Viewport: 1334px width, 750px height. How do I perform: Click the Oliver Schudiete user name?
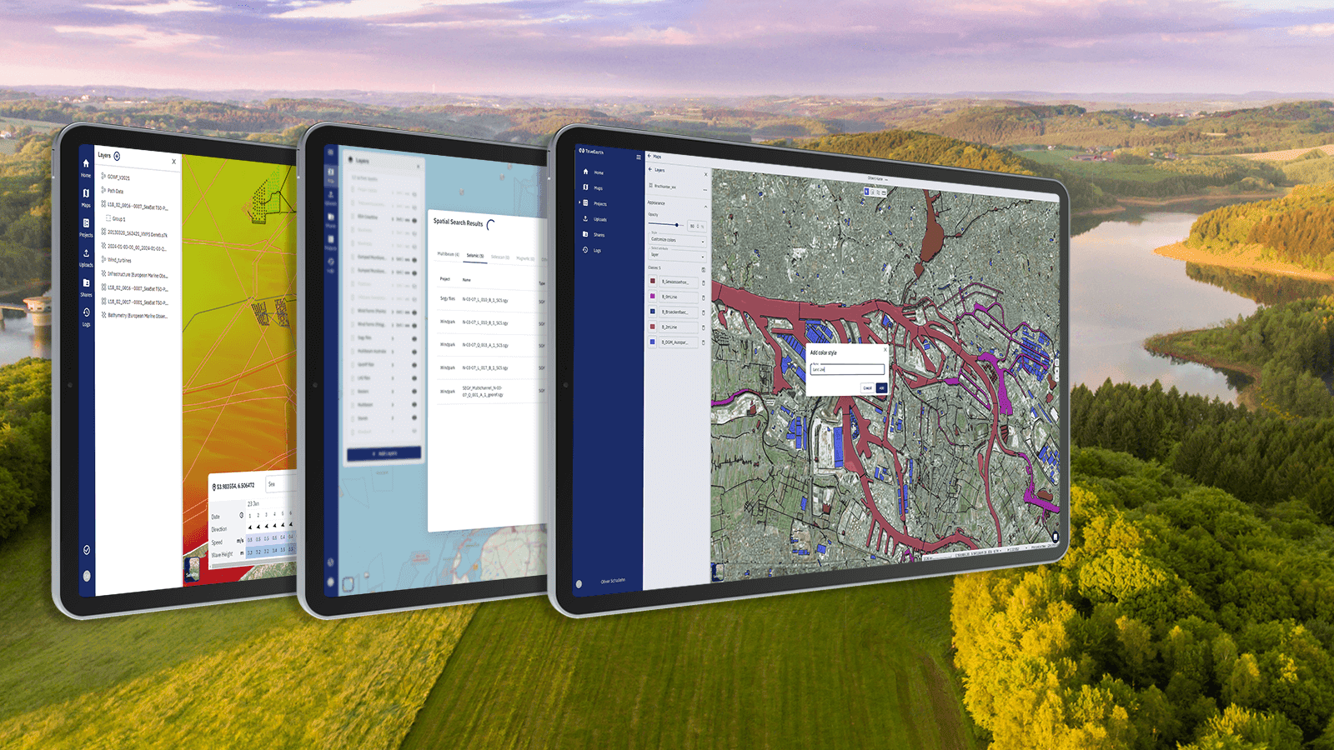[x=613, y=581]
